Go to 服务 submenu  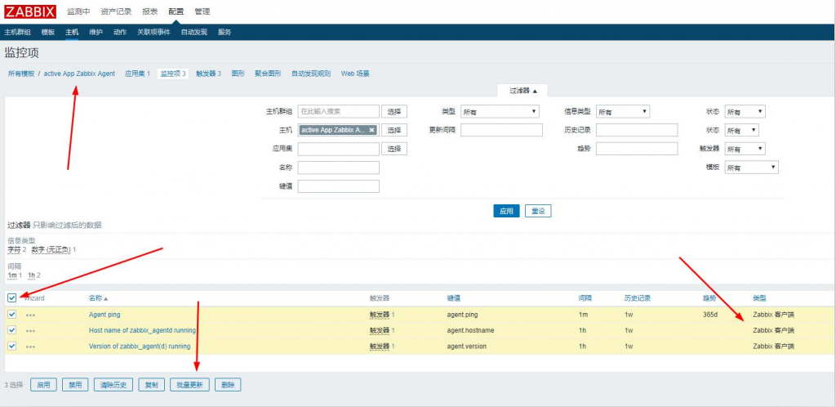coord(225,32)
